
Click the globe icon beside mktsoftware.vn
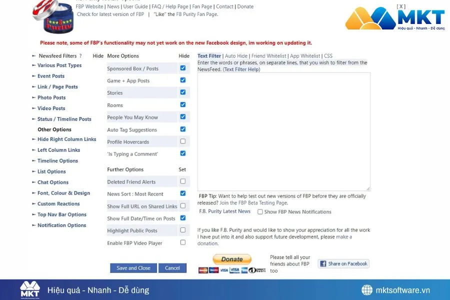[x=367, y=290]
